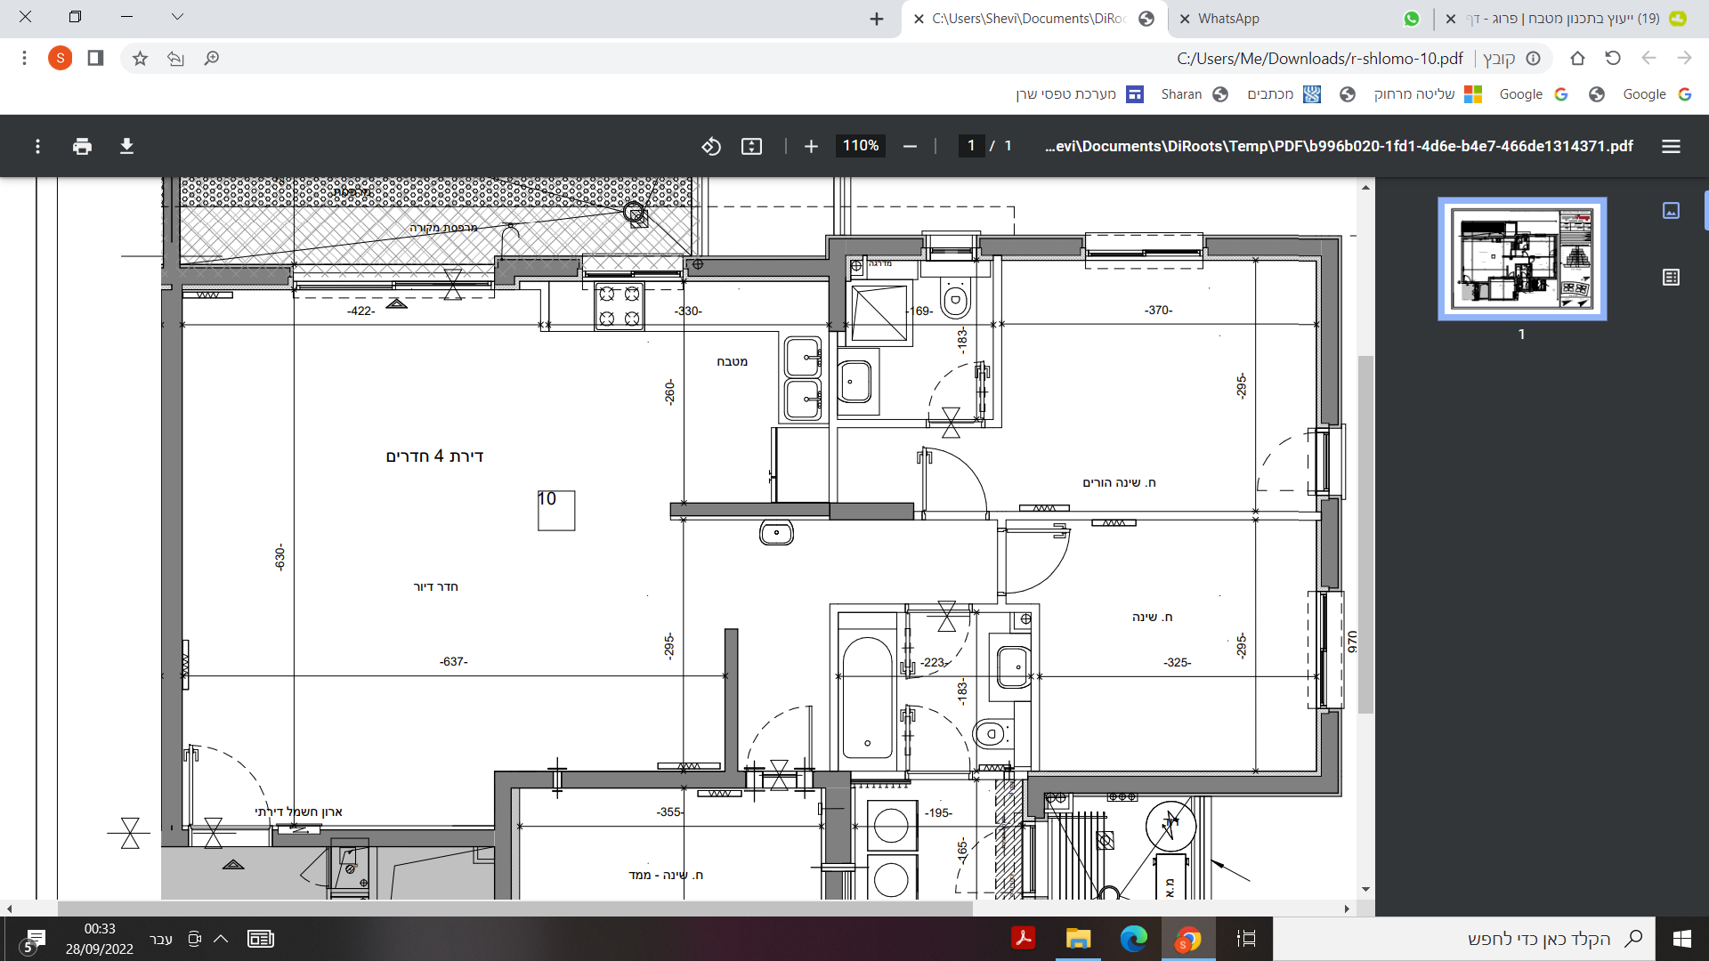Click the PDF print icon
Image resolution: width=1709 pixels, height=961 pixels.
click(82, 146)
